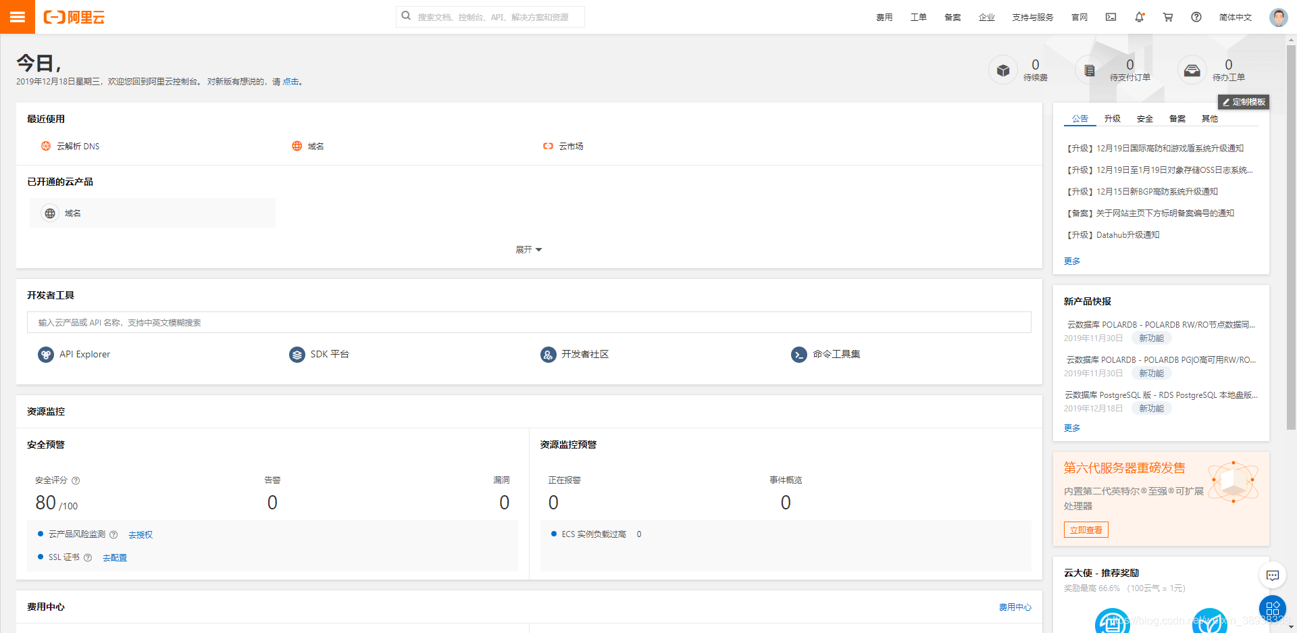This screenshot has width=1297, height=633.
Task: Click the cloud marketplace icon
Action: (548, 146)
